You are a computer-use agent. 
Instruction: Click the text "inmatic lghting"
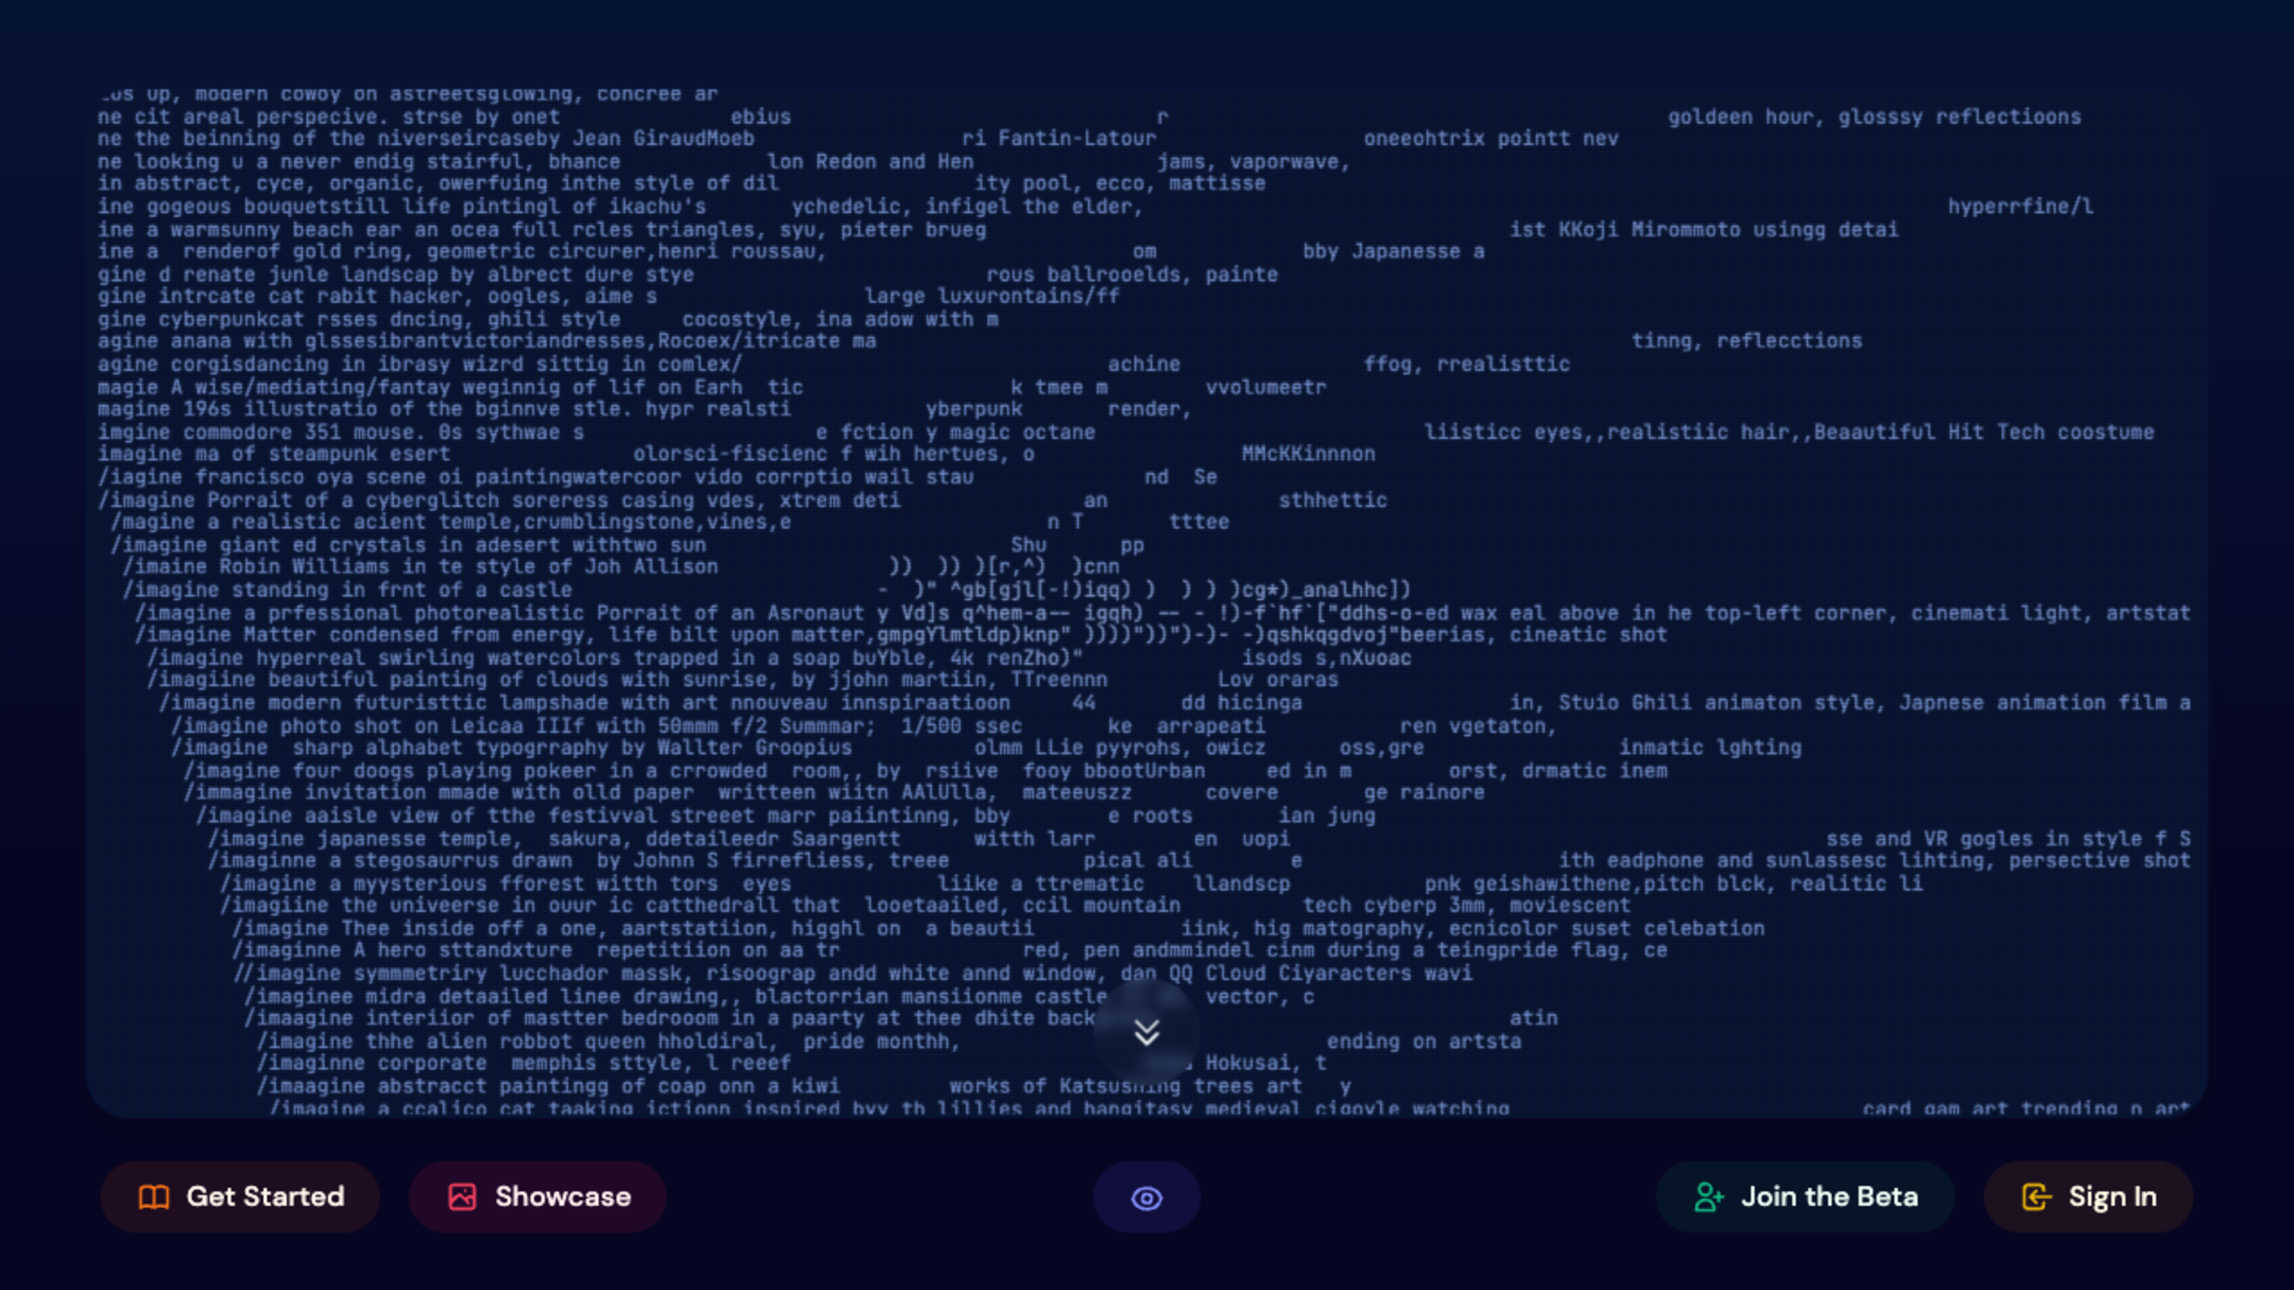(x=1710, y=748)
